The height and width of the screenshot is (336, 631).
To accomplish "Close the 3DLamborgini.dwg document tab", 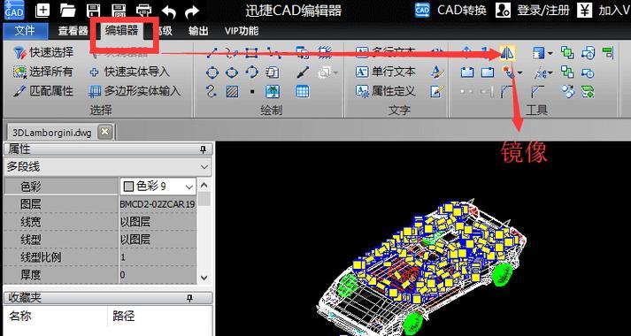I will [104, 132].
